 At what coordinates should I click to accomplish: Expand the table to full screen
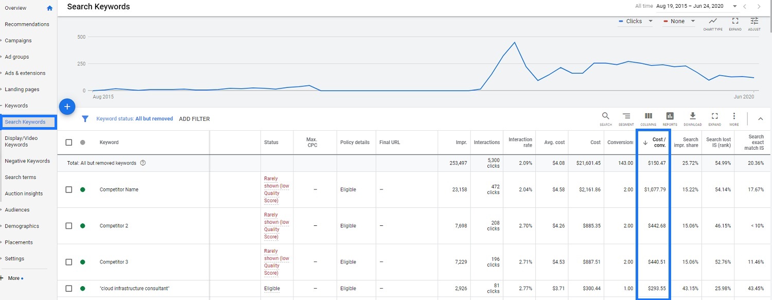pyautogui.click(x=714, y=118)
